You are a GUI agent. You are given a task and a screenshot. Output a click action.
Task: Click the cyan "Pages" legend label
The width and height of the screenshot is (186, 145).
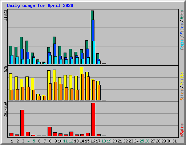182,44
